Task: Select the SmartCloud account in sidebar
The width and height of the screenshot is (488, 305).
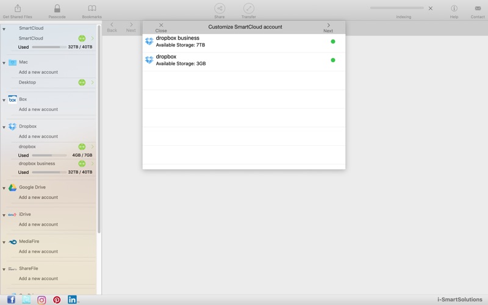Action: pos(31,38)
